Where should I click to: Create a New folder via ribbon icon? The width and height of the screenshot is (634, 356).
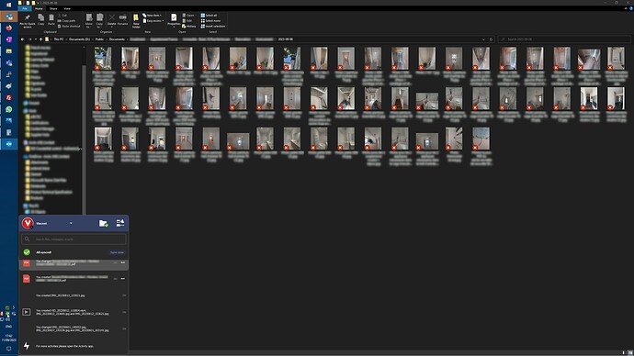click(136, 21)
